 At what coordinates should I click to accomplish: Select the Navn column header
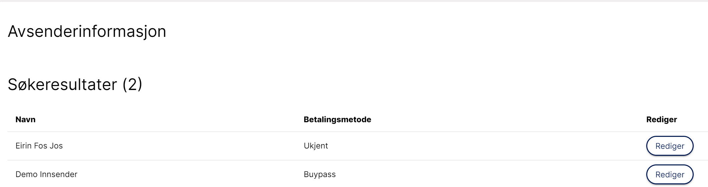click(25, 120)
